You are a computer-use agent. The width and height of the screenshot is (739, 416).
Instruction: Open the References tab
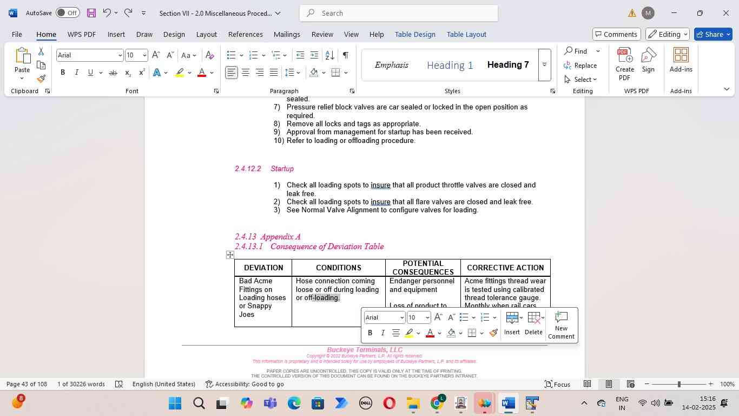(x=245, y=34)
